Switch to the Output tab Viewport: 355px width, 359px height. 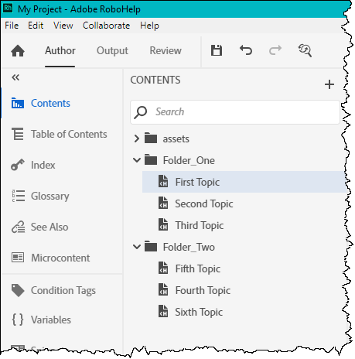pyautogui.click(x=112, y=50)
